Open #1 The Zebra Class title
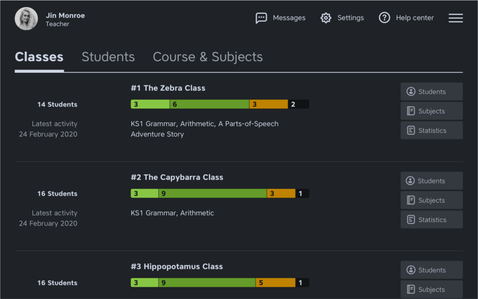The image size is (478, 299). click(x=168, y=88)
